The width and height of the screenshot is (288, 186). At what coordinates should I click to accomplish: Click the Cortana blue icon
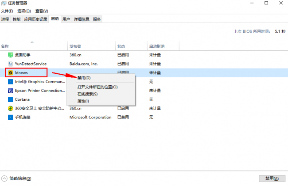(11, 99)
